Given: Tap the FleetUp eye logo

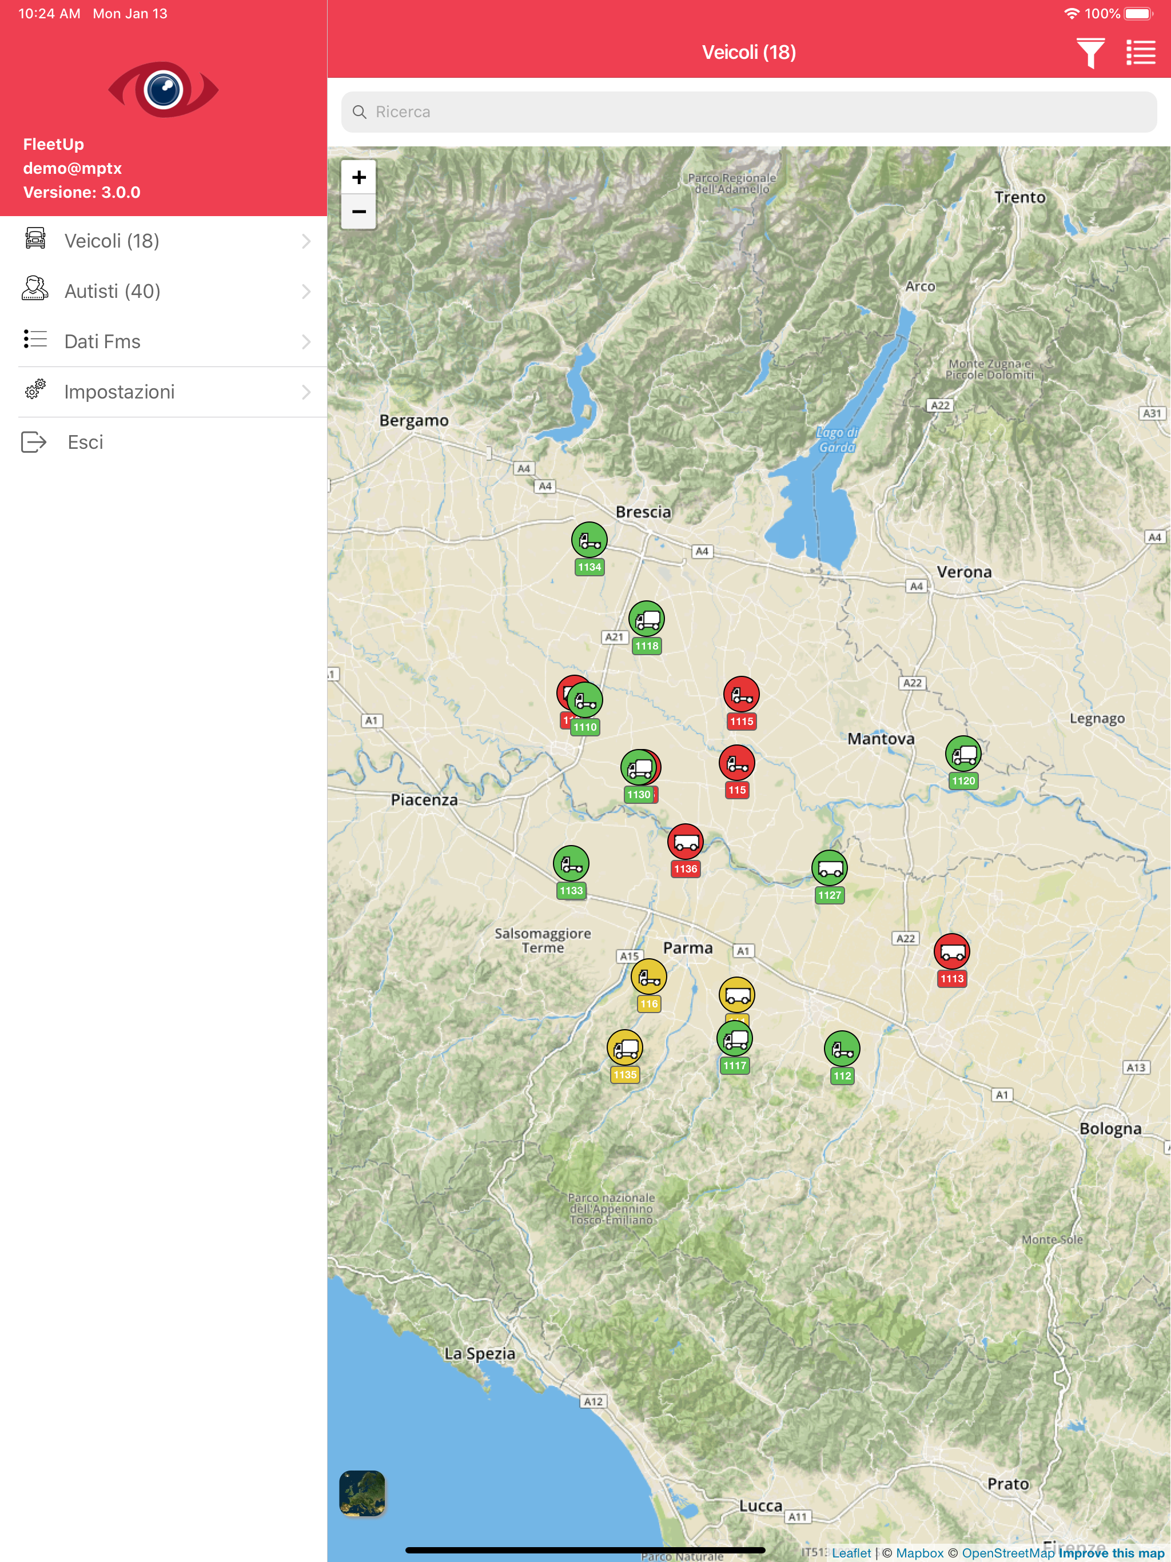Looking at the screenshot, I should click(x=163, y=90).
